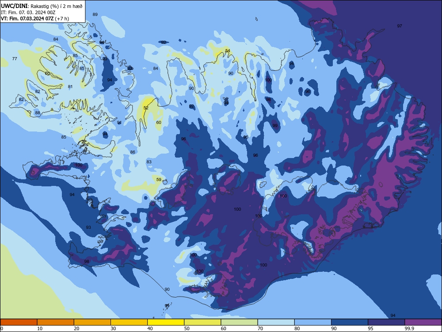Click the '99' humidity value on map

pyautogui.click(x=275, y=126)
